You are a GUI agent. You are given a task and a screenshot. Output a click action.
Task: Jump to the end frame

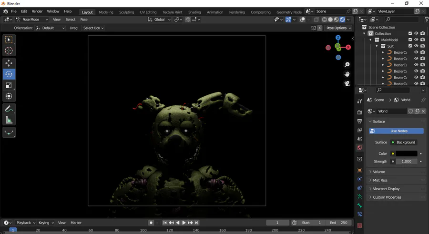[x=197, y=223]
